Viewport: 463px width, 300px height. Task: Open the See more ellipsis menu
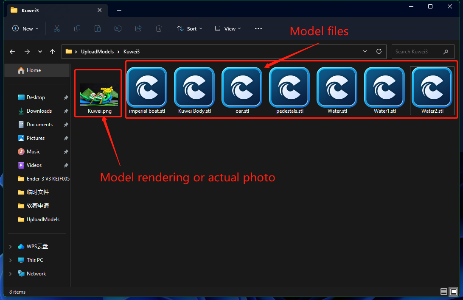pos(258,28)
